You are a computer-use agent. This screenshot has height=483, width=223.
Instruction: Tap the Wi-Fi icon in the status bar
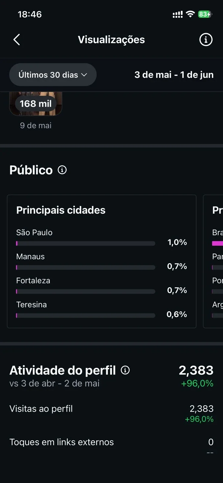(190, 14)
